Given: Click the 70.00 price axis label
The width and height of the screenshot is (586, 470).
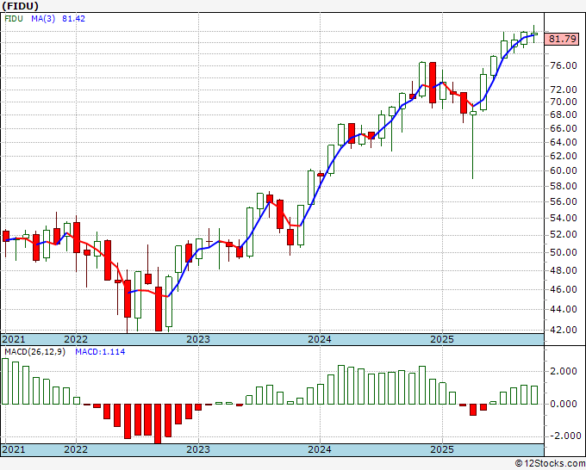Looking at the screenshot, I should pos(564,102).
